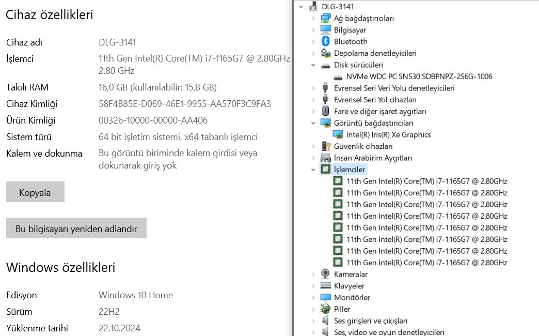Click the Piller battery icon
Screen dimensions: 539x336
(326, 309)
